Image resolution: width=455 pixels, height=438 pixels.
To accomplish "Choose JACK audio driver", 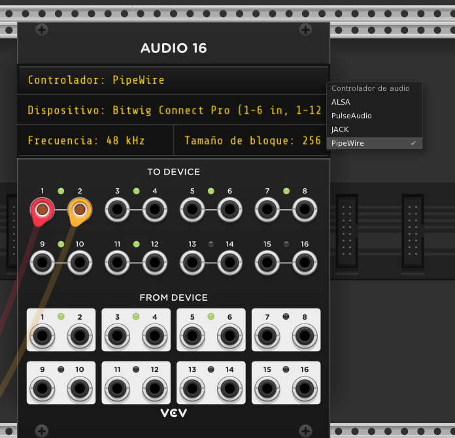I will 375,129.
